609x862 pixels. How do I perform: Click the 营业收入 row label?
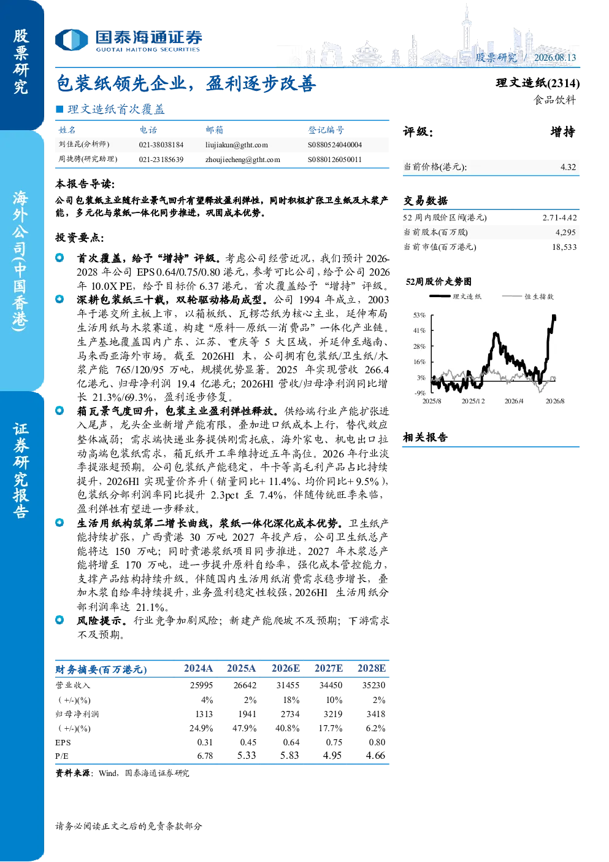pyautogui.click(x=72, y=685)
